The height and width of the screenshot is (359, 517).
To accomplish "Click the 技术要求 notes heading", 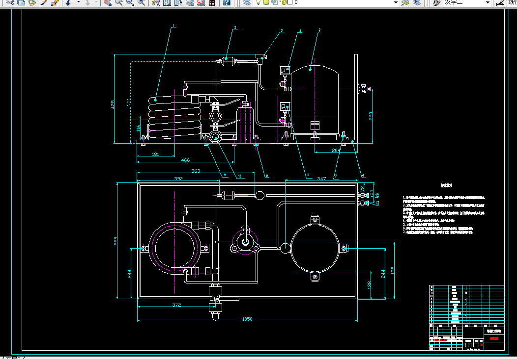I will coord(447,185).
